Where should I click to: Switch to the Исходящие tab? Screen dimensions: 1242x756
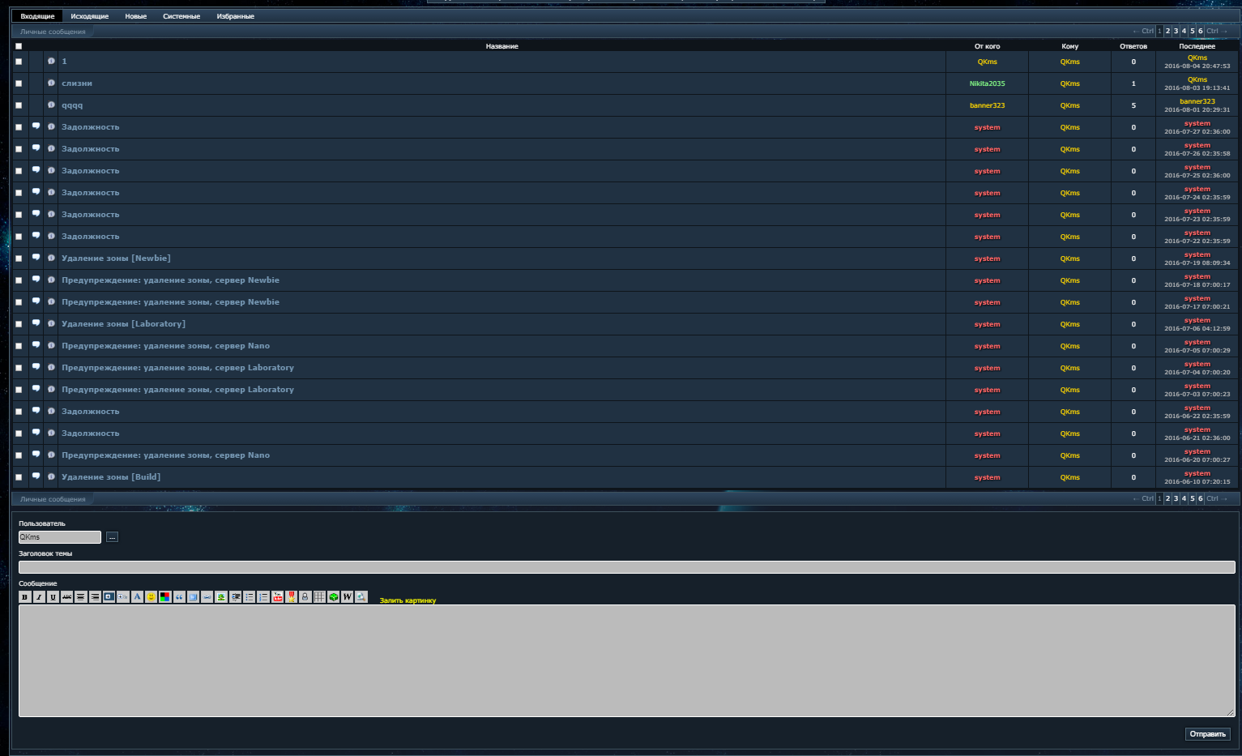click(89, 16)
